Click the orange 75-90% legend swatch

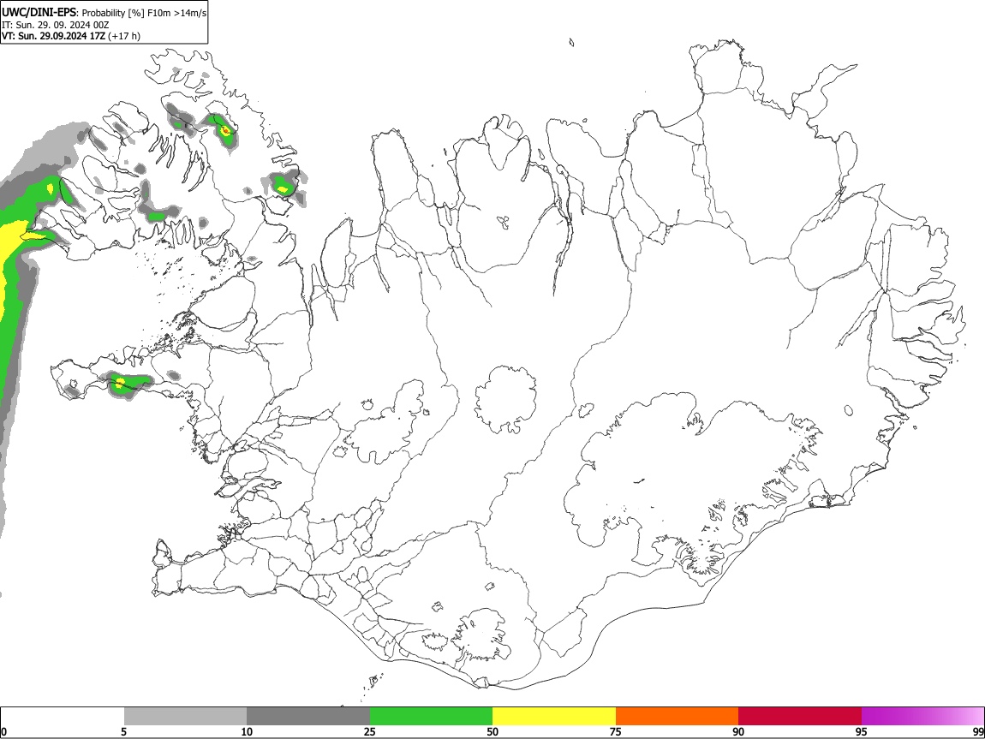[x=677, y=716]
